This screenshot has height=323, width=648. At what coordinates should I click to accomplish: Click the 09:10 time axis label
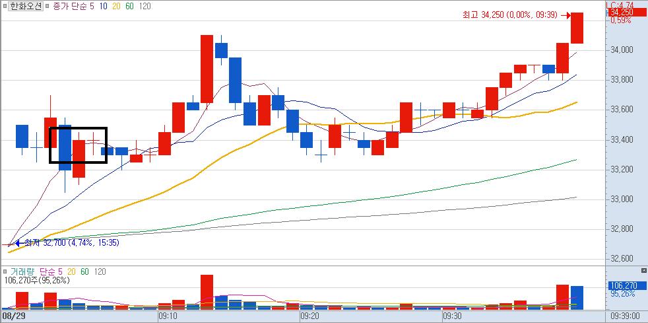pyautogui.click(x=169, y=316)
